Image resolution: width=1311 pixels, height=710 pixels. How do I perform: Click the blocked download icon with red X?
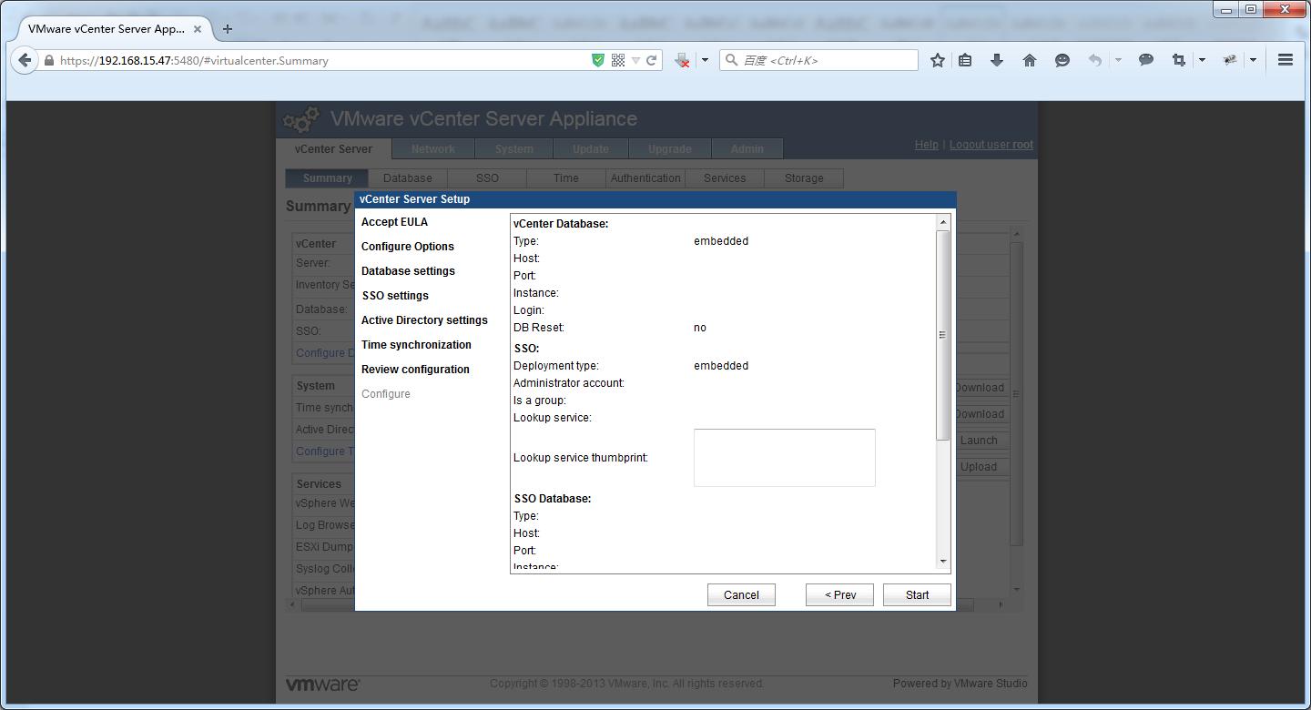click(683, 60)
